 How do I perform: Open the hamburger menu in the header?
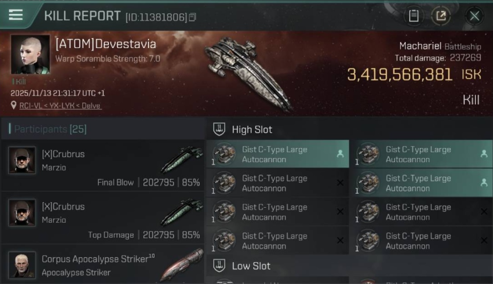(x=16, y=15)
